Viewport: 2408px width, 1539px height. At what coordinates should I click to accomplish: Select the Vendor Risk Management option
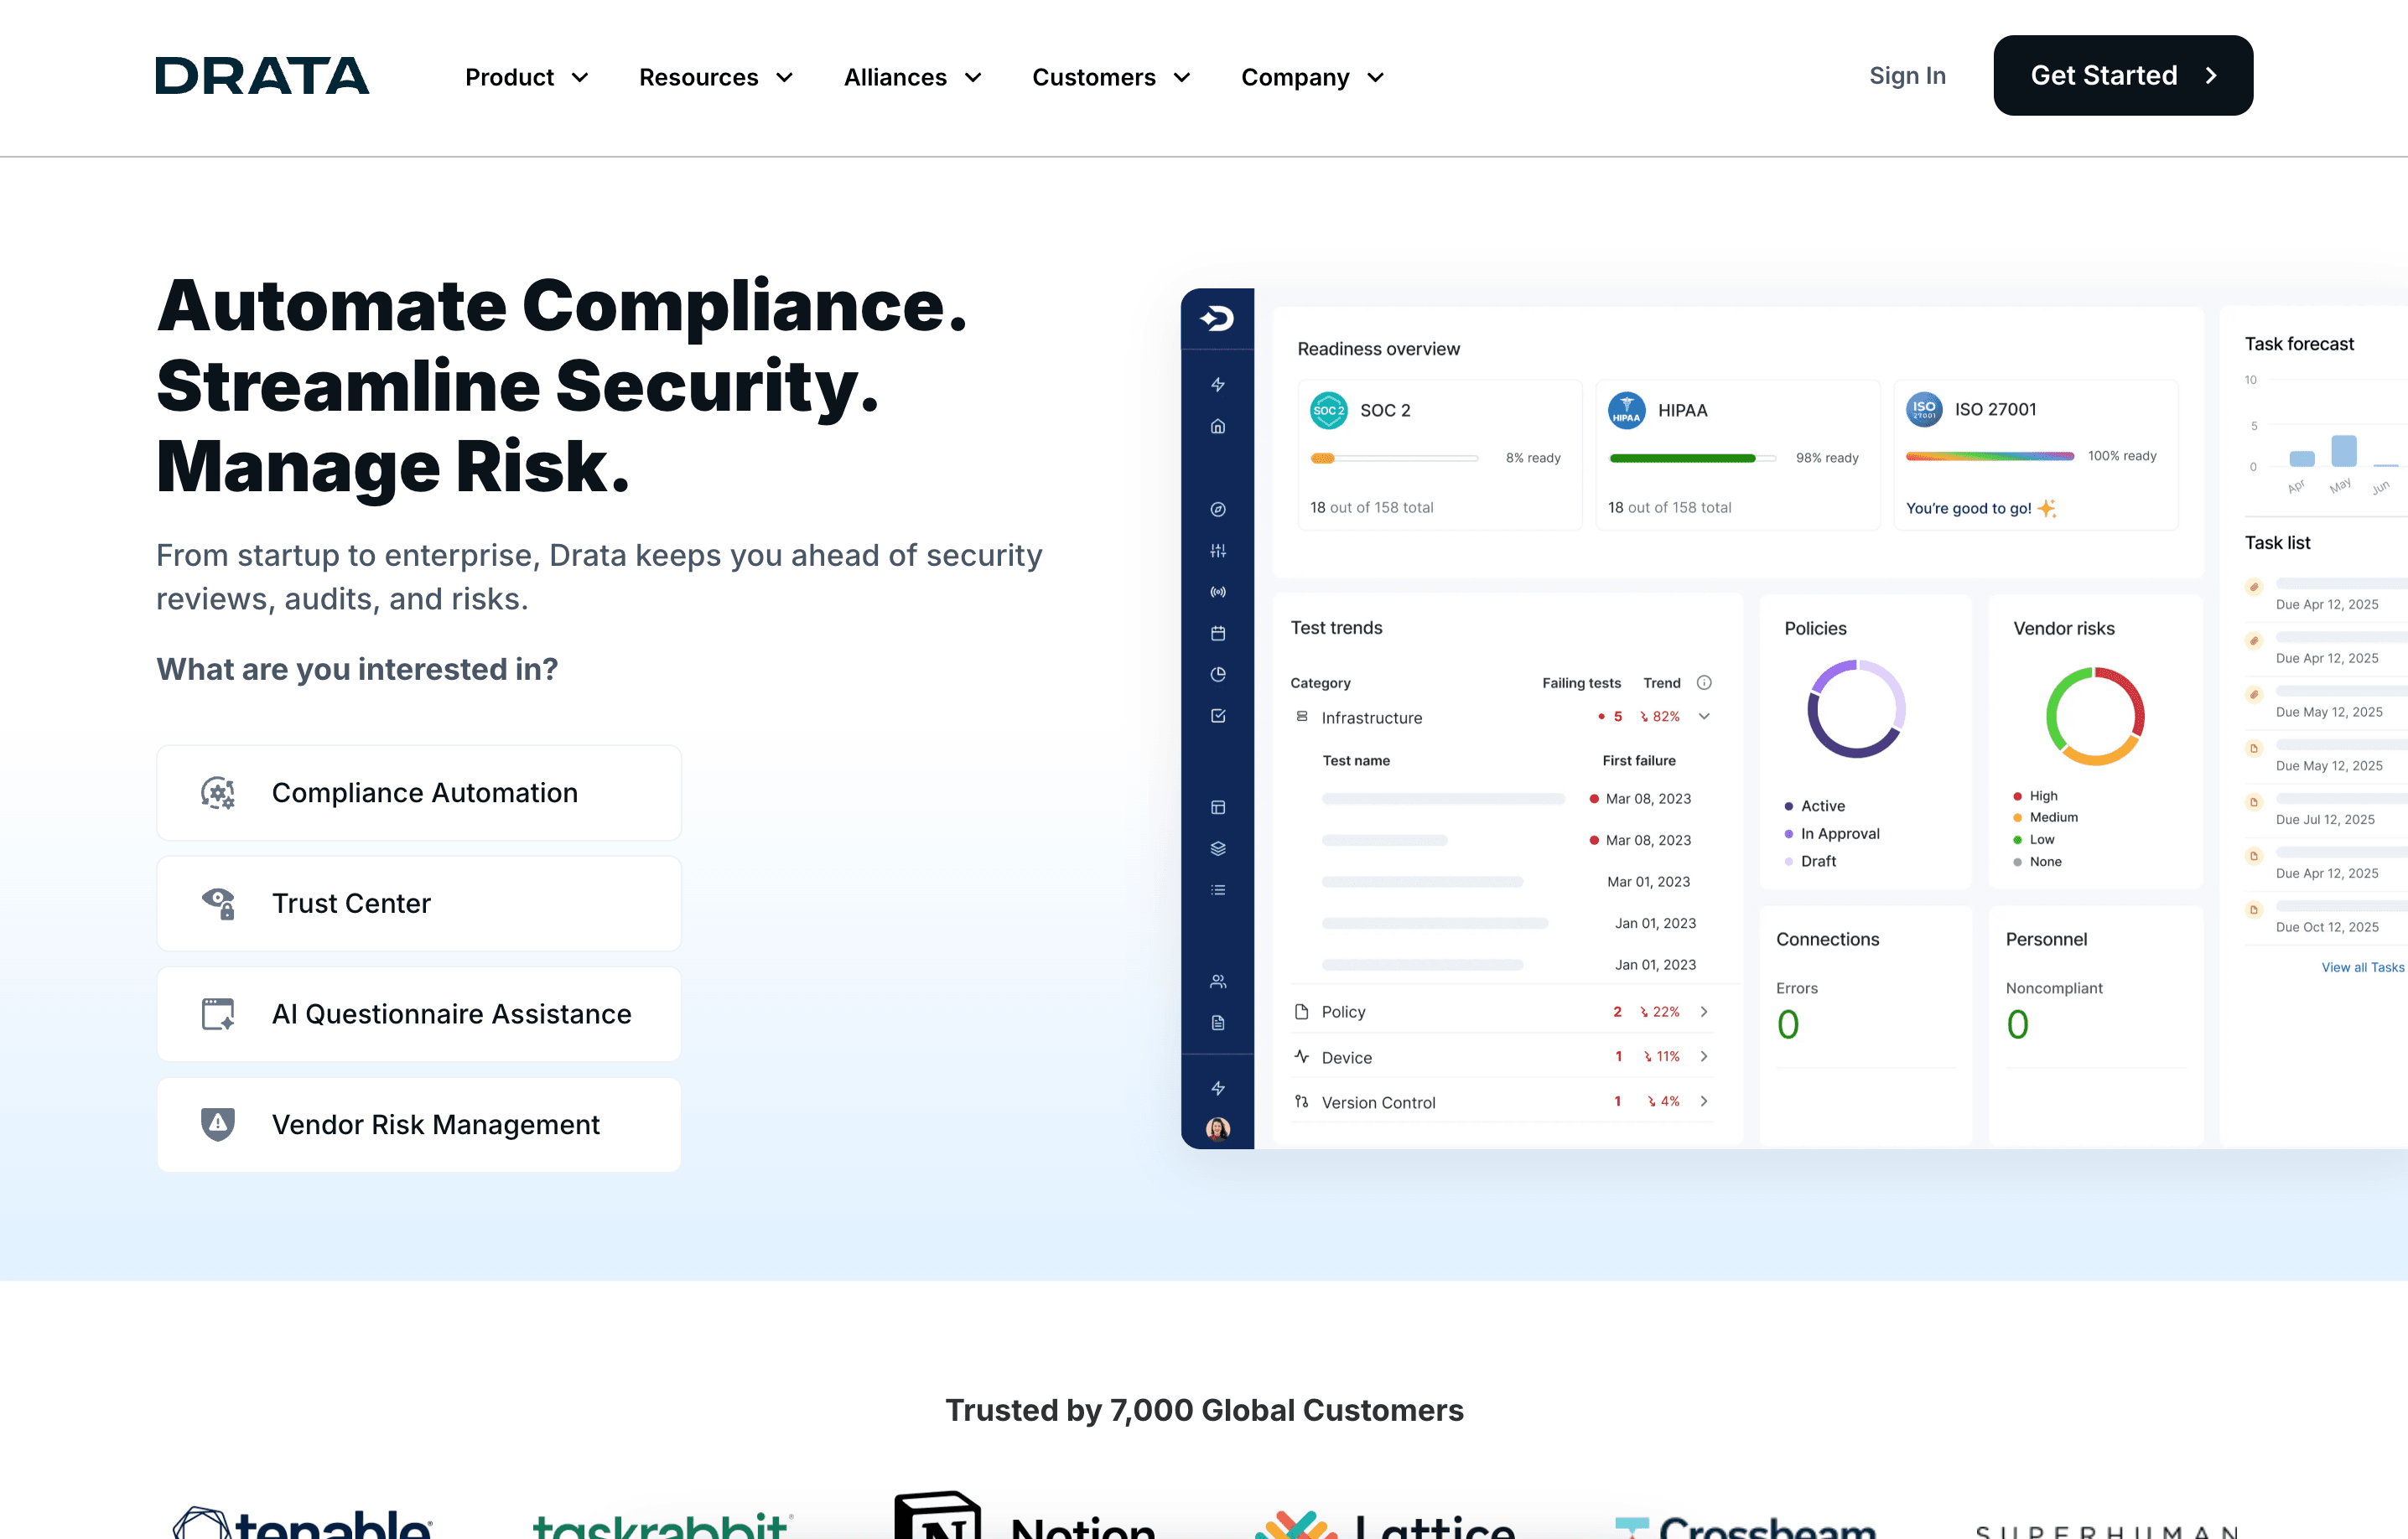(x=418, y=1124)
